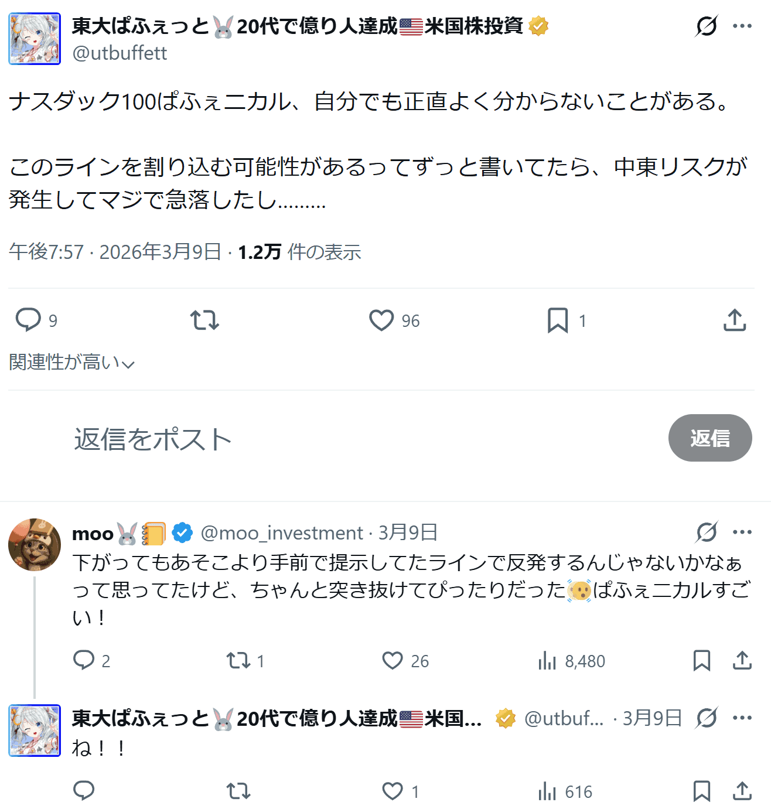Share the ね！！ reply
771x809 pixels.
tap(742, 791)
